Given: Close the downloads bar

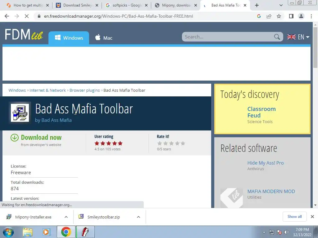Looking at the screenshot, I should (312, 217).
